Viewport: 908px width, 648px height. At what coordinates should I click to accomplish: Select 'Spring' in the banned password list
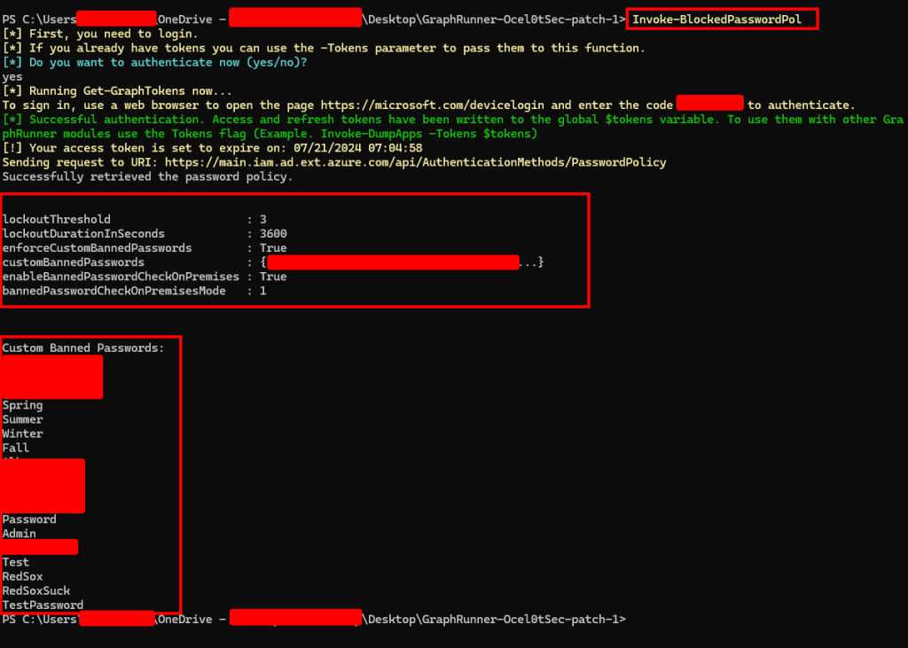[x=22, y=405]
